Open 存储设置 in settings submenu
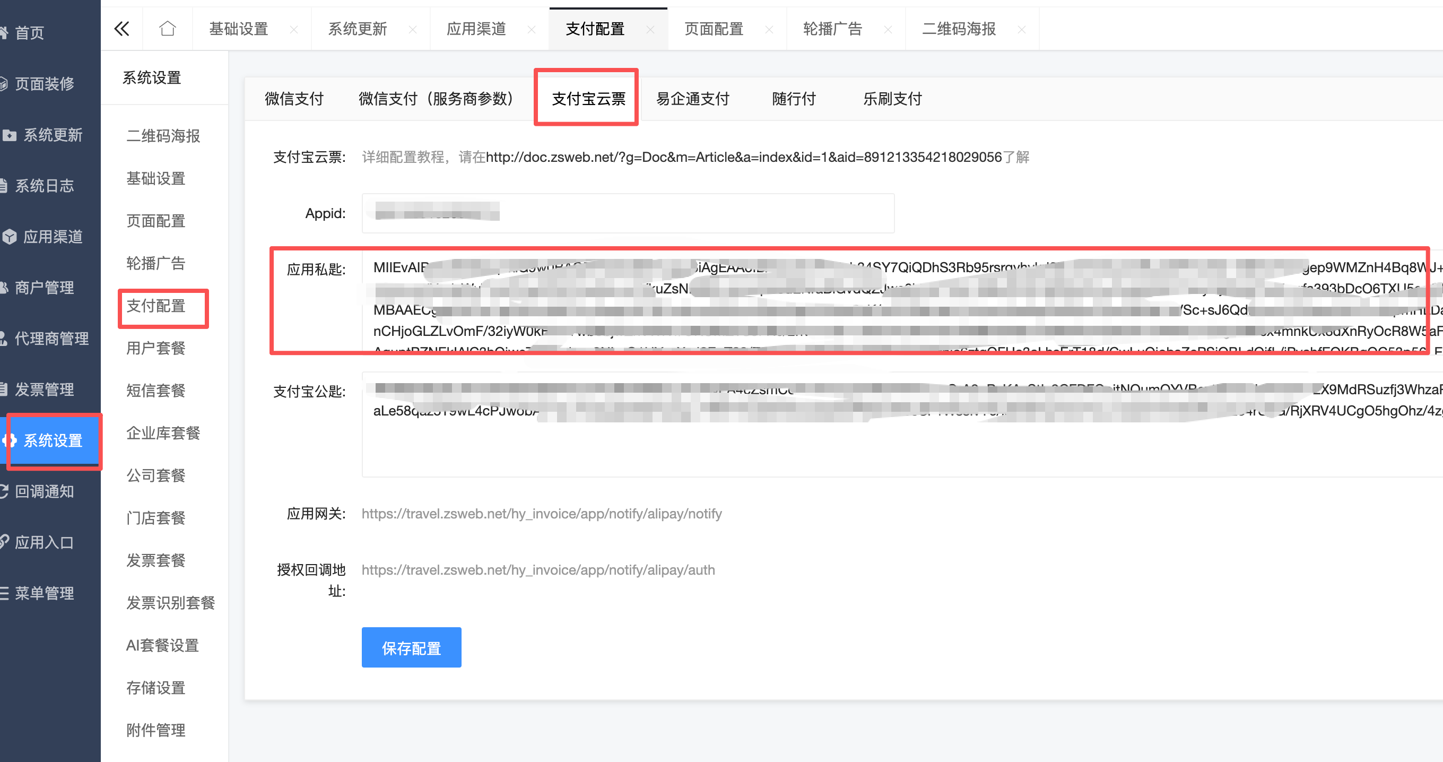This screenshot has height=762, width=1443. [x=156, y=688]
